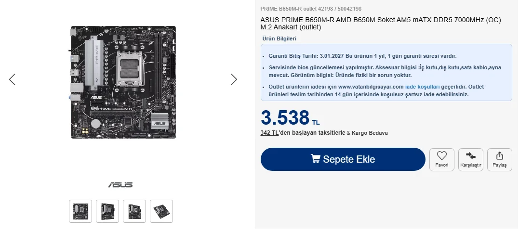
Task: Open the 342 TL installment link
Action: click(x=269, y=133)
